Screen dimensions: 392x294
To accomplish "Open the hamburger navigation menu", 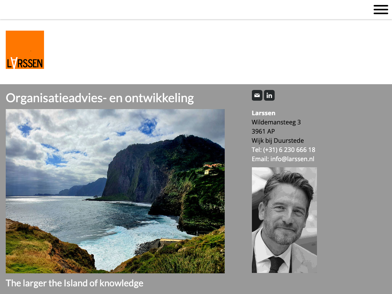I will pyautogui.click(x=381, y=10).
